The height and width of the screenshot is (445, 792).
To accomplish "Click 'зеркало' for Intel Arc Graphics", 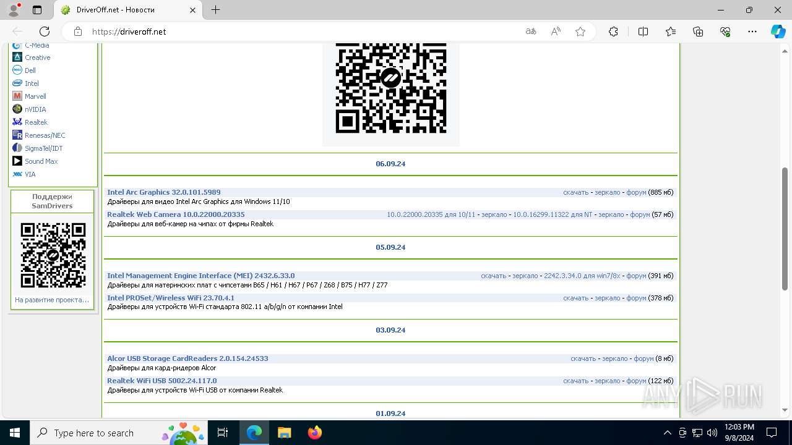I will (x=607, y=192).
